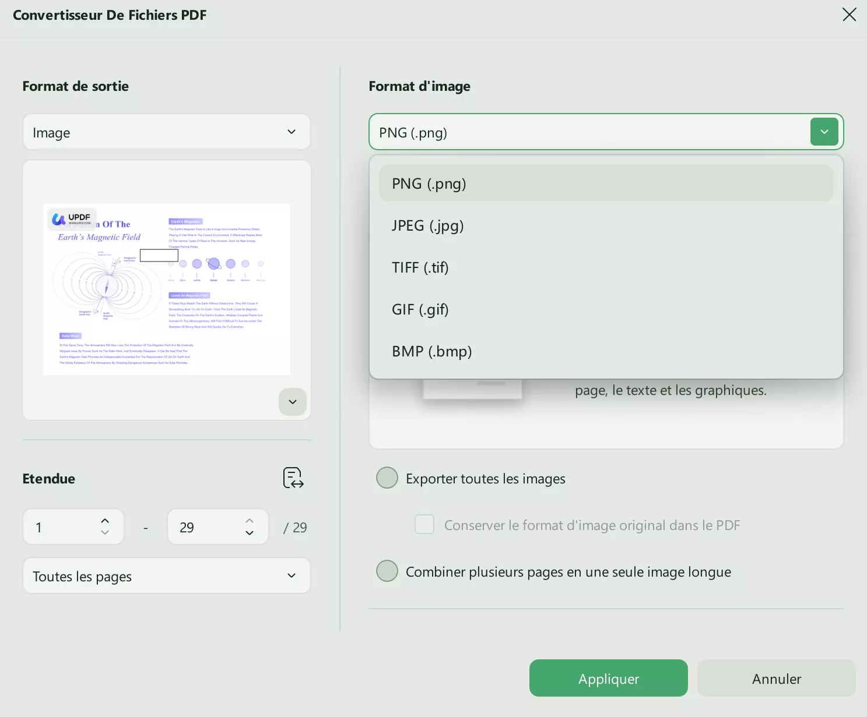This screenshot has width=867, height=717.
Task: Click the Appliquer button
Action: click(x=608, y=678)
